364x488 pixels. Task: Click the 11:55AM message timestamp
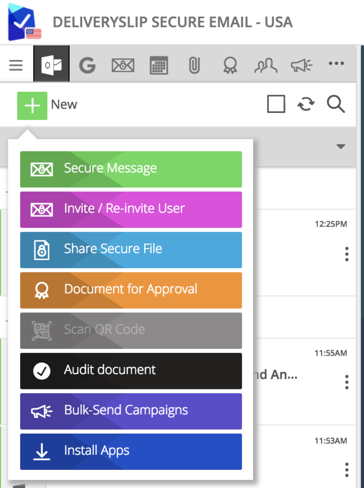pyautogui.click(x=331, y=353)
